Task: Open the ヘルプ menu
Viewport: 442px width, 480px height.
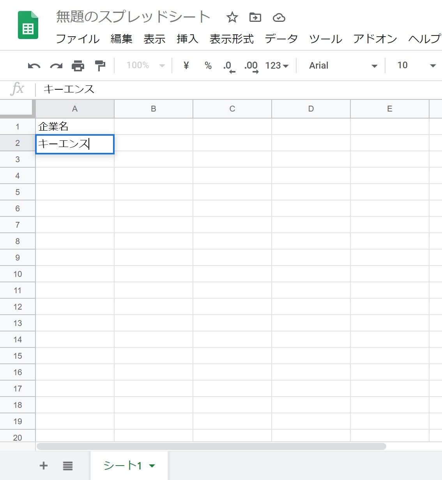Action: 425,39
